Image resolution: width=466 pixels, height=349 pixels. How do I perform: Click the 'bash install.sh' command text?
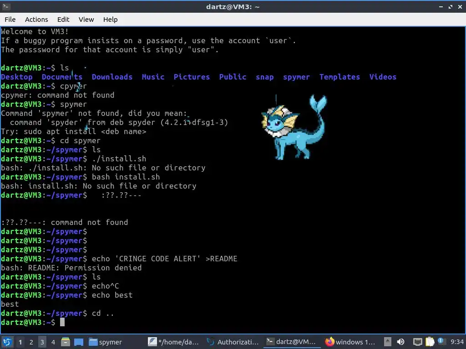[126, 177]
